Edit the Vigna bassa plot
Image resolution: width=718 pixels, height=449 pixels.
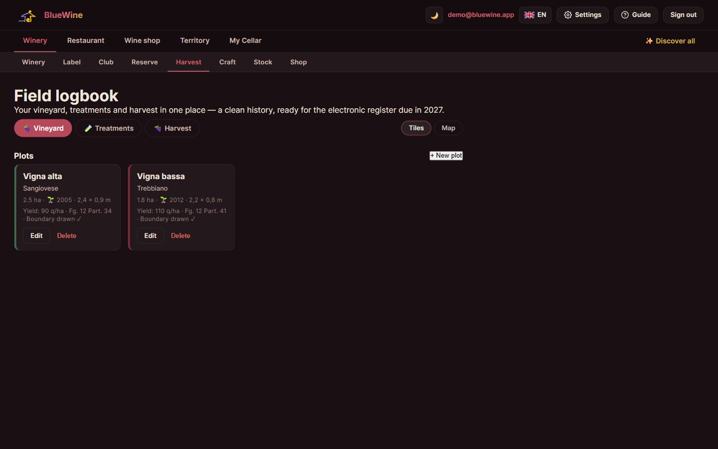tap(151, 235)
